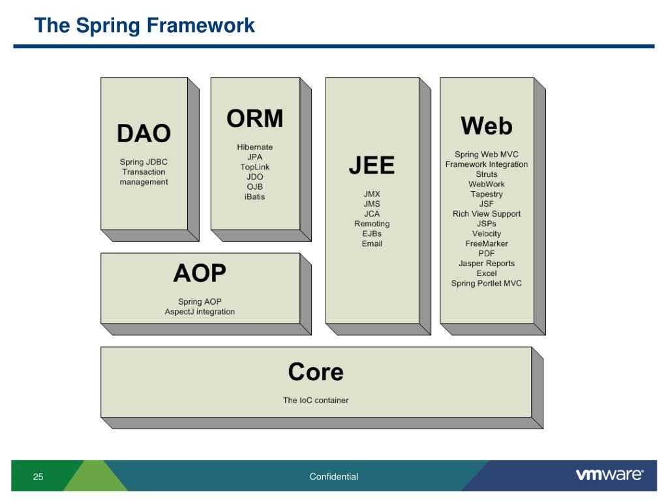Image resolution: width=668 pixels, height=501 pixels.
Task: Click "Excel" in the Web list
Action: tap(487, 273)
